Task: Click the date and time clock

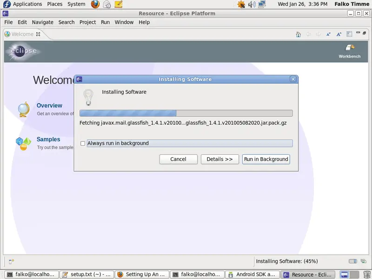Action: [x=303, y=4]
